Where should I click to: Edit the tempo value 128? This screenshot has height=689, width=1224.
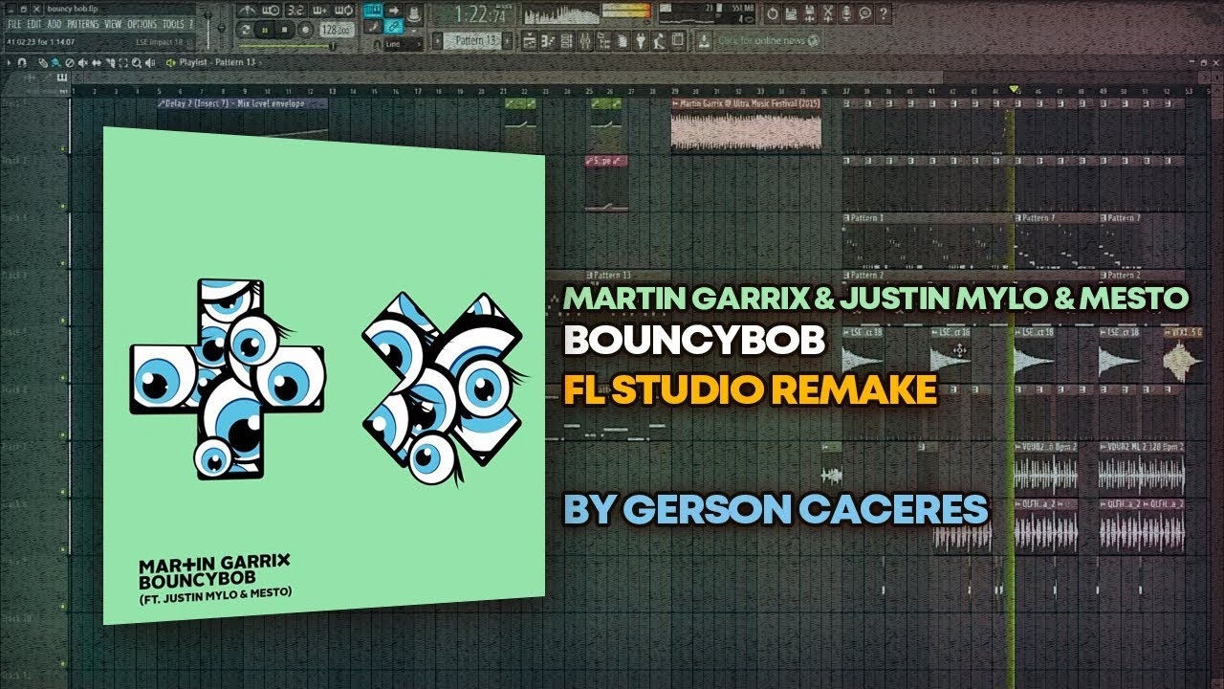[x=337, y=30]
